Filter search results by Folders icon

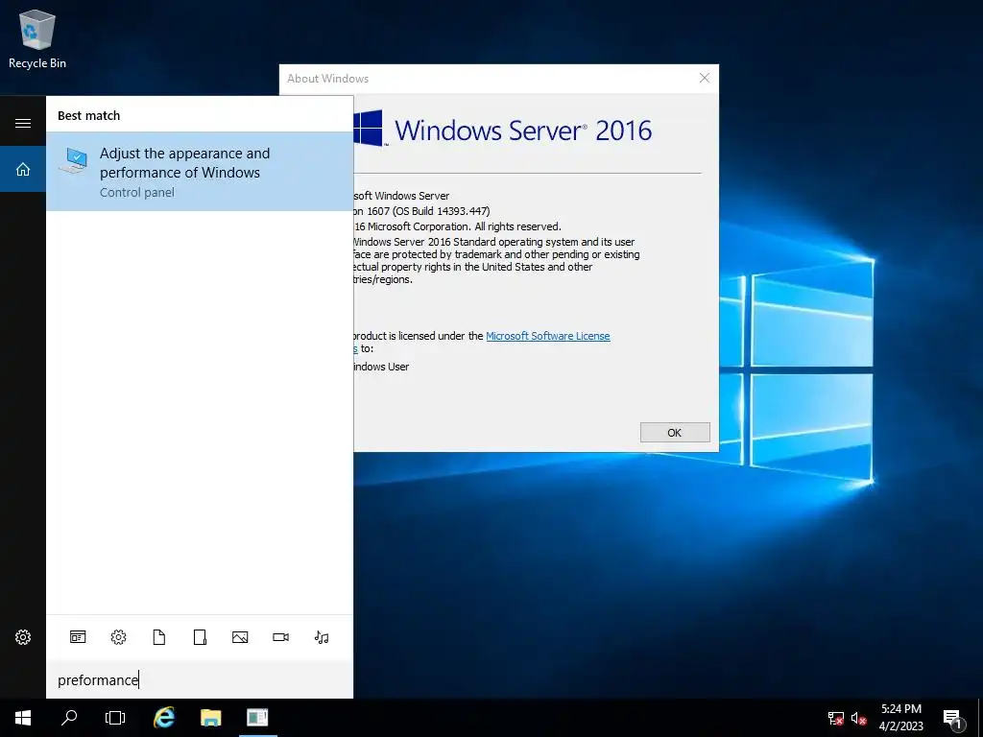[200, 637]
